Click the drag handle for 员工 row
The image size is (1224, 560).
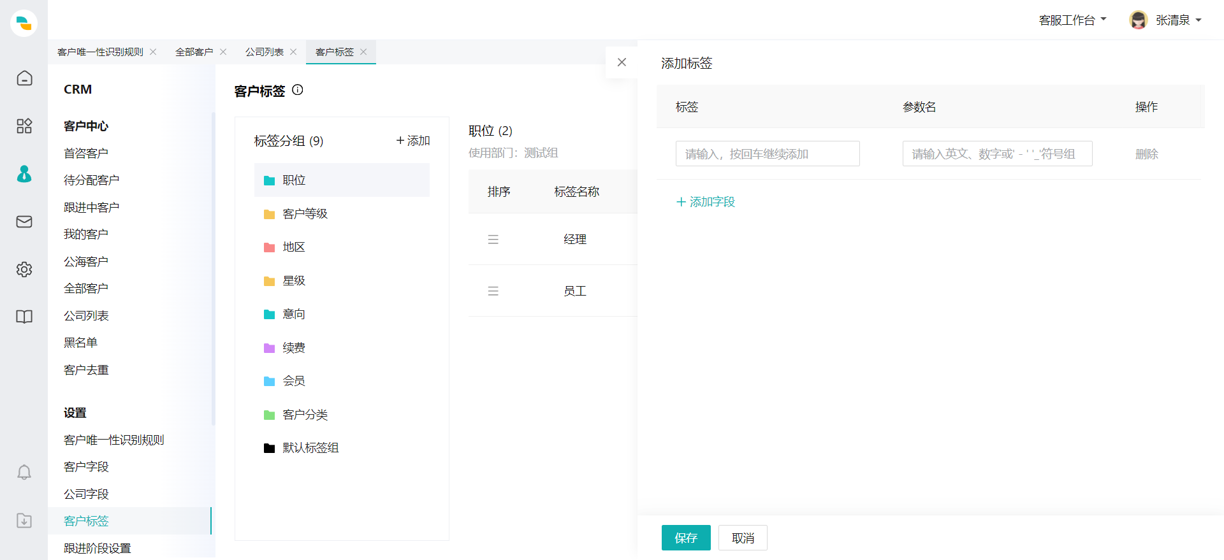493,291
